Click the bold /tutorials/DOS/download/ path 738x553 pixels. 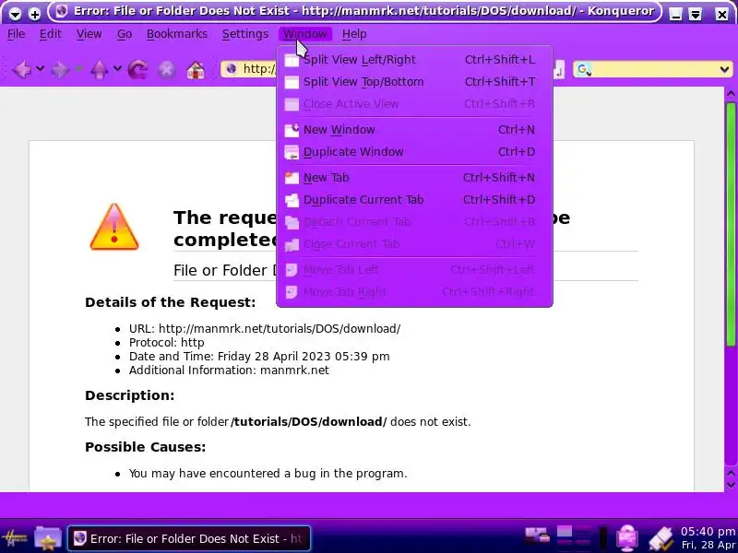pyautogui.click(x=309, y=422)
